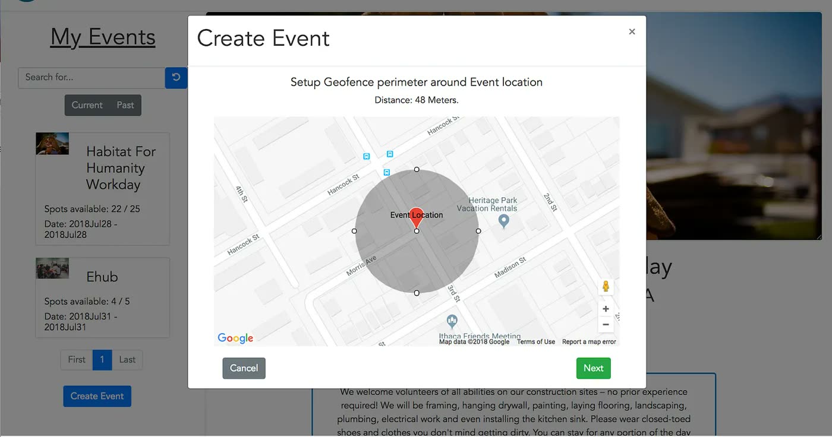The width and height of the screenshot is (832, 437).
Task: Go to the Last page
Action: [127, 360]
